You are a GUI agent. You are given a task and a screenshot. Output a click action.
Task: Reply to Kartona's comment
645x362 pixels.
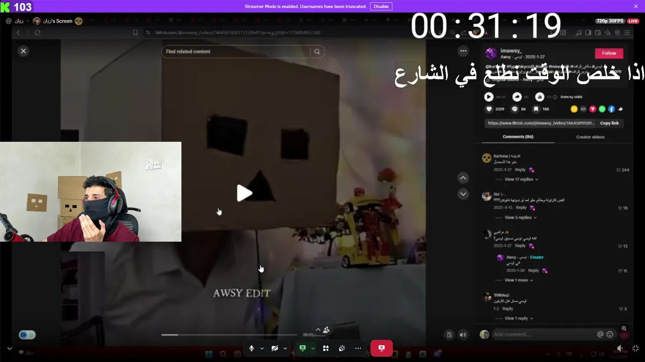[x=520, y=170]
